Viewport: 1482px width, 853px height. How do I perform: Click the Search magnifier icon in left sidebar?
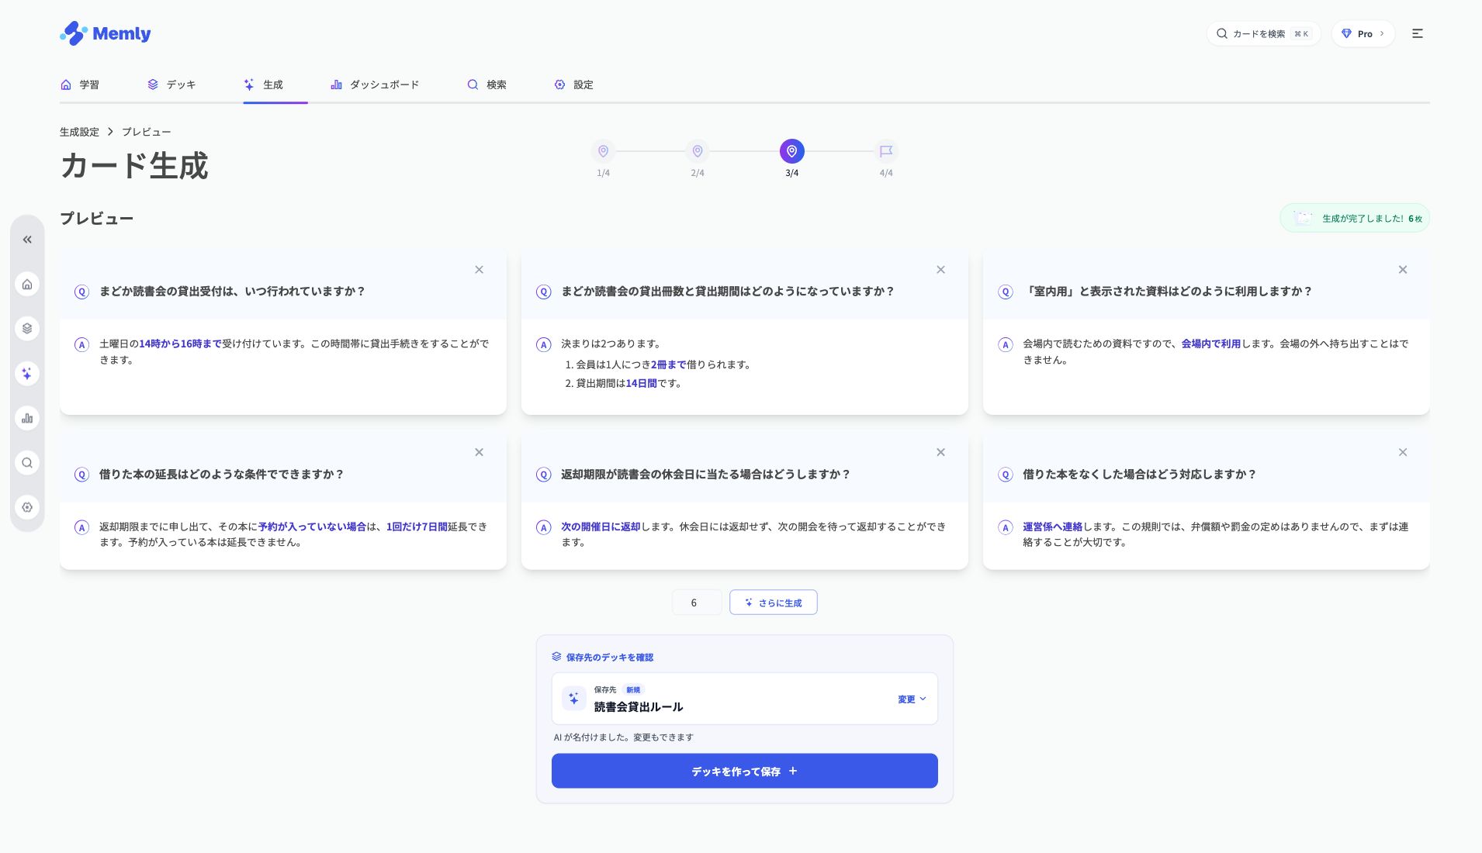(x=27, y=463)
